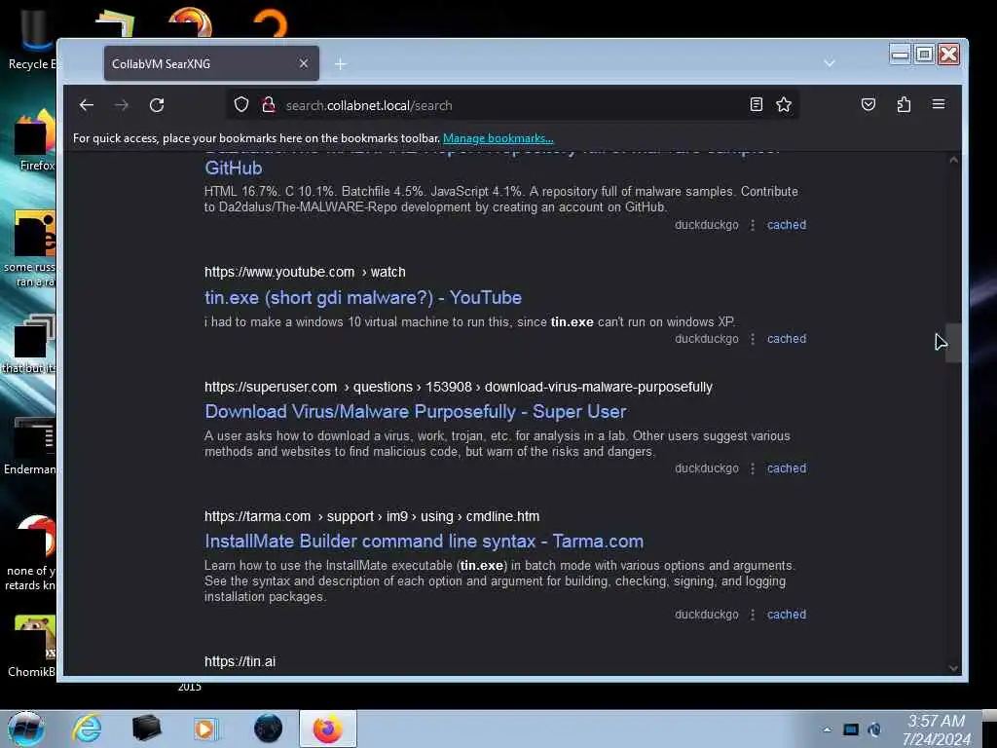Screen dimensions: 997x748
Task: Open Download Virus/Malware Purposefully Super User link
Action: (x=415, y=412)
